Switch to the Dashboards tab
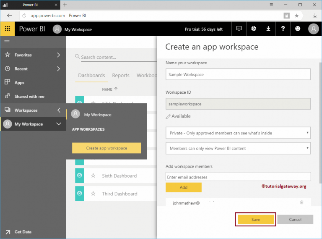 [91, 76]
